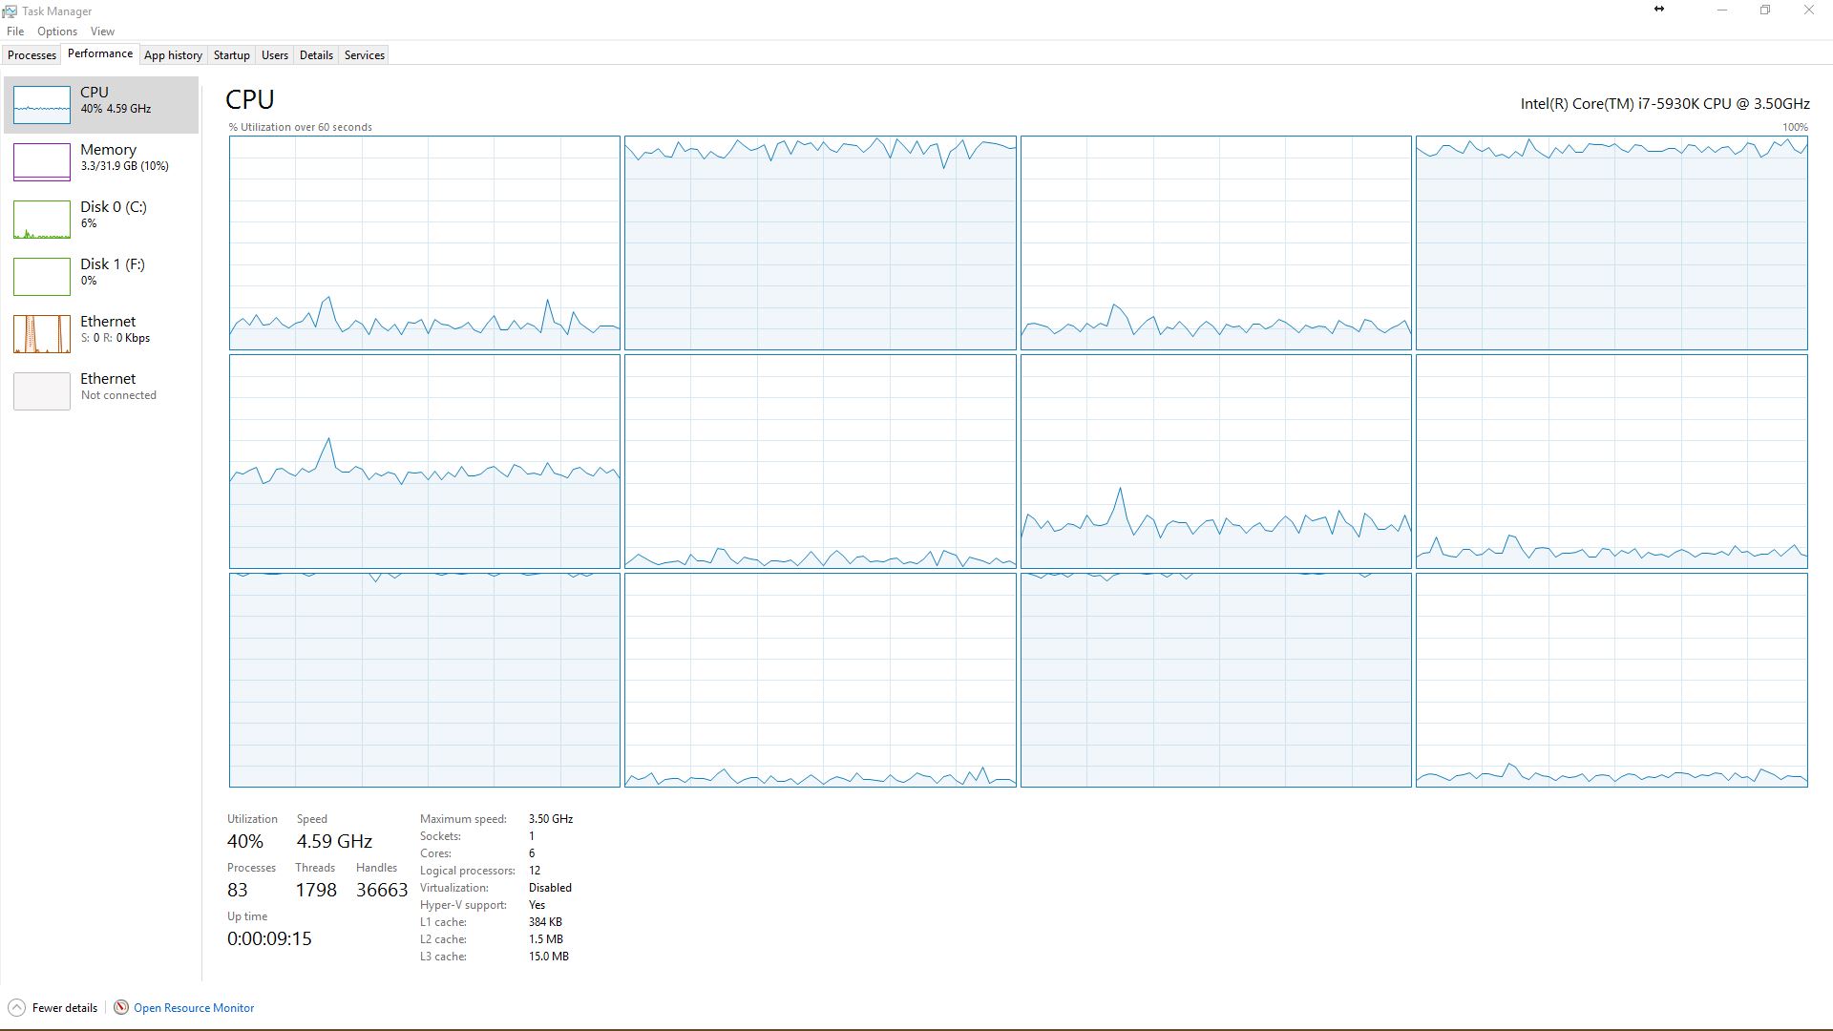The height and width of the screenshot is (1031, 1833).
Task: Click the Task Manager title bar icon
Action: (10, 11)
